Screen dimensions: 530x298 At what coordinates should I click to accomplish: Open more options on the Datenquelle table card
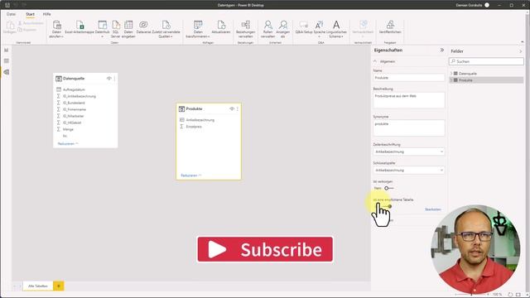[x=114, y=79]
